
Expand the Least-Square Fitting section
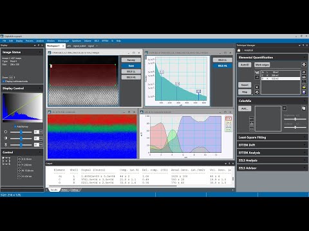point(304,137)
